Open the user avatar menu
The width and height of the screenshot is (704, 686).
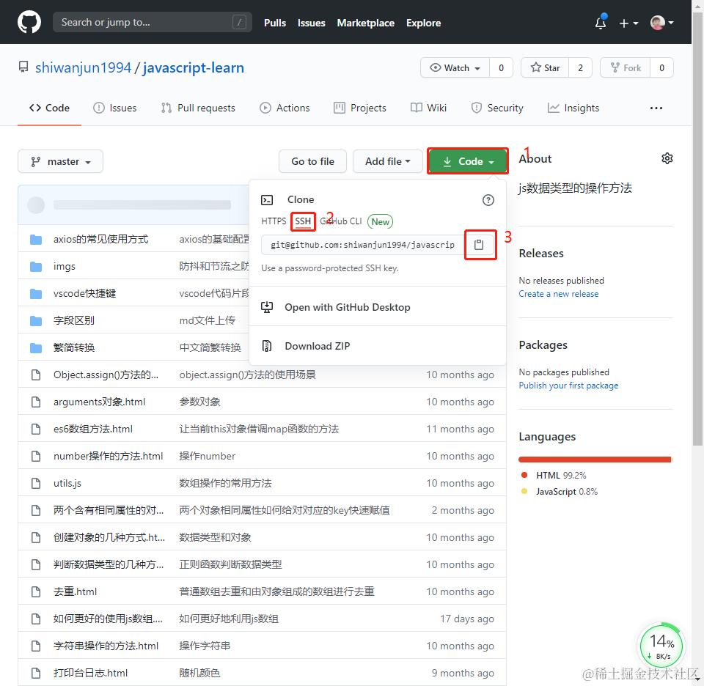tap(661, 23)
